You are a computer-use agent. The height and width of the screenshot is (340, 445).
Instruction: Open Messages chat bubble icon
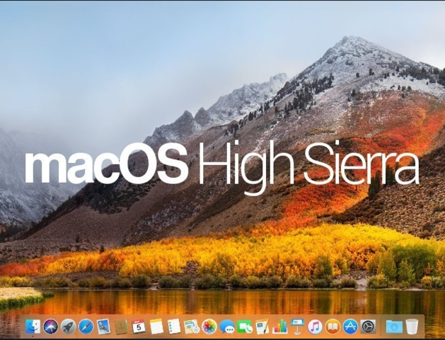coord(227,327)
